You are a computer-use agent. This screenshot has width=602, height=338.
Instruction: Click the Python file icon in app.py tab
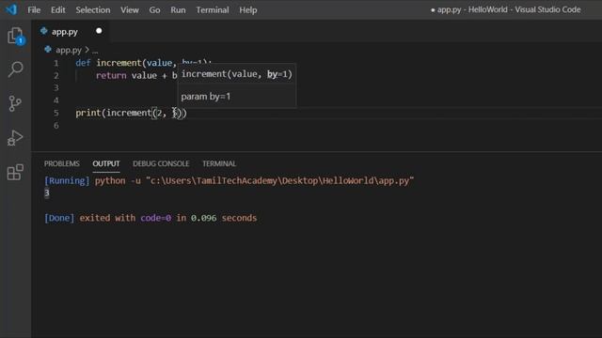tap(44, 31)
